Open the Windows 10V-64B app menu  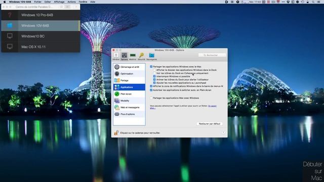coord(20,2)
